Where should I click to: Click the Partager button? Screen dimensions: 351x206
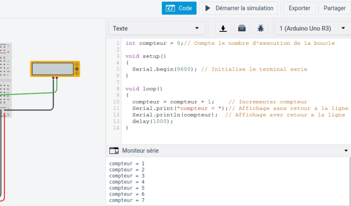pyautogui.click(x=335, y=8)
